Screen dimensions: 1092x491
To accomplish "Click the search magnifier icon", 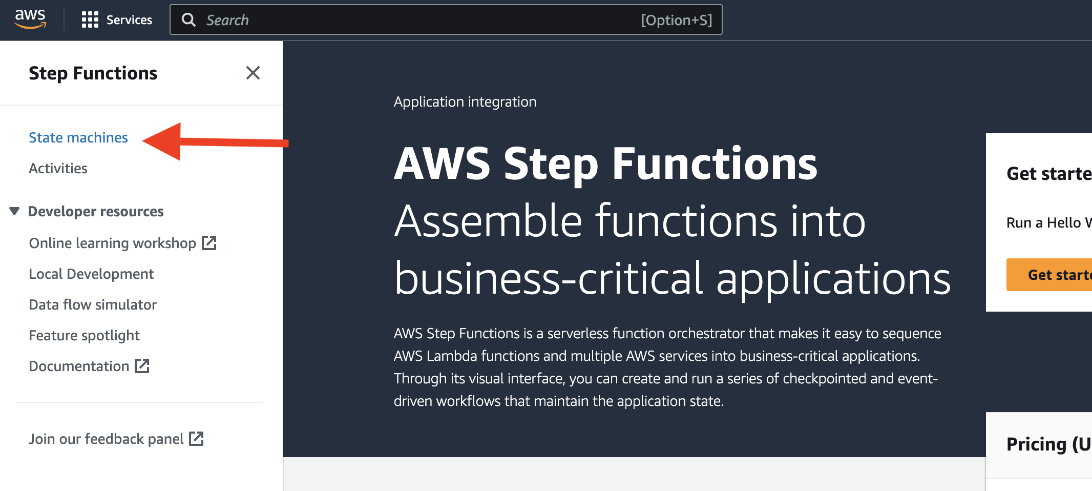I will (x=188, y=20).
